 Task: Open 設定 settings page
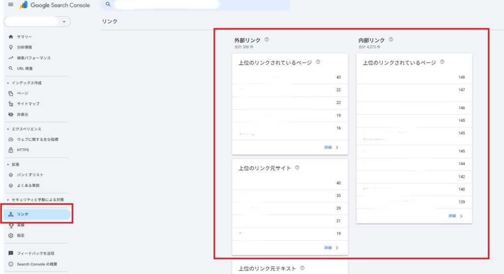[x=21, y=236]
